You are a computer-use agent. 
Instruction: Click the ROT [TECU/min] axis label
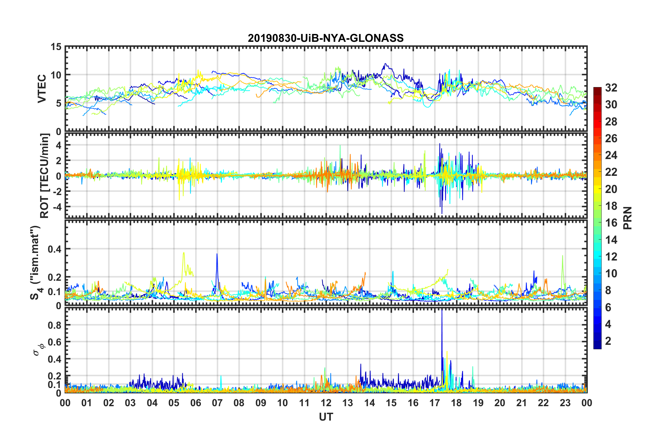tap(45, 176)
